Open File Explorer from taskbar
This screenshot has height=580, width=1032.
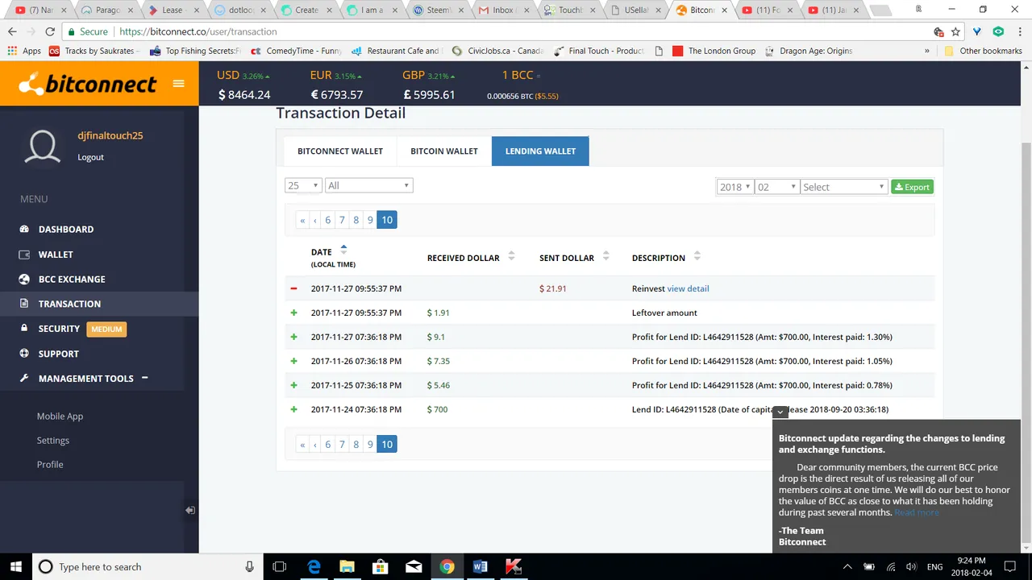(347, 566)
